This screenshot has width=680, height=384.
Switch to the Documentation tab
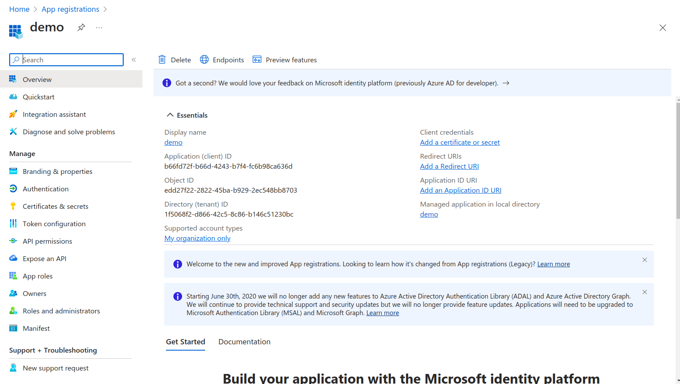[x=244, y=342]
